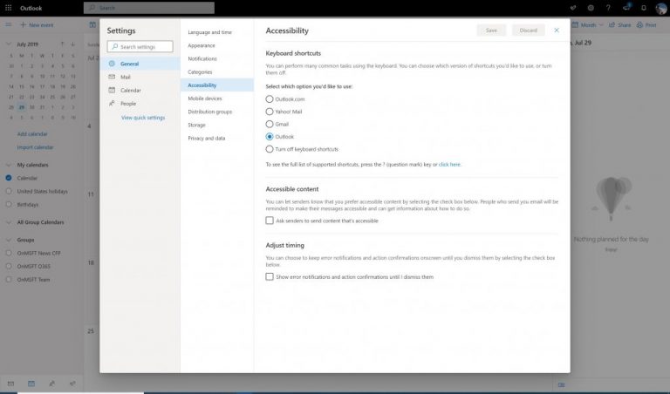
Task: Toggle OnMSFT O365 group calendar
Action: [x=9, y=266]
